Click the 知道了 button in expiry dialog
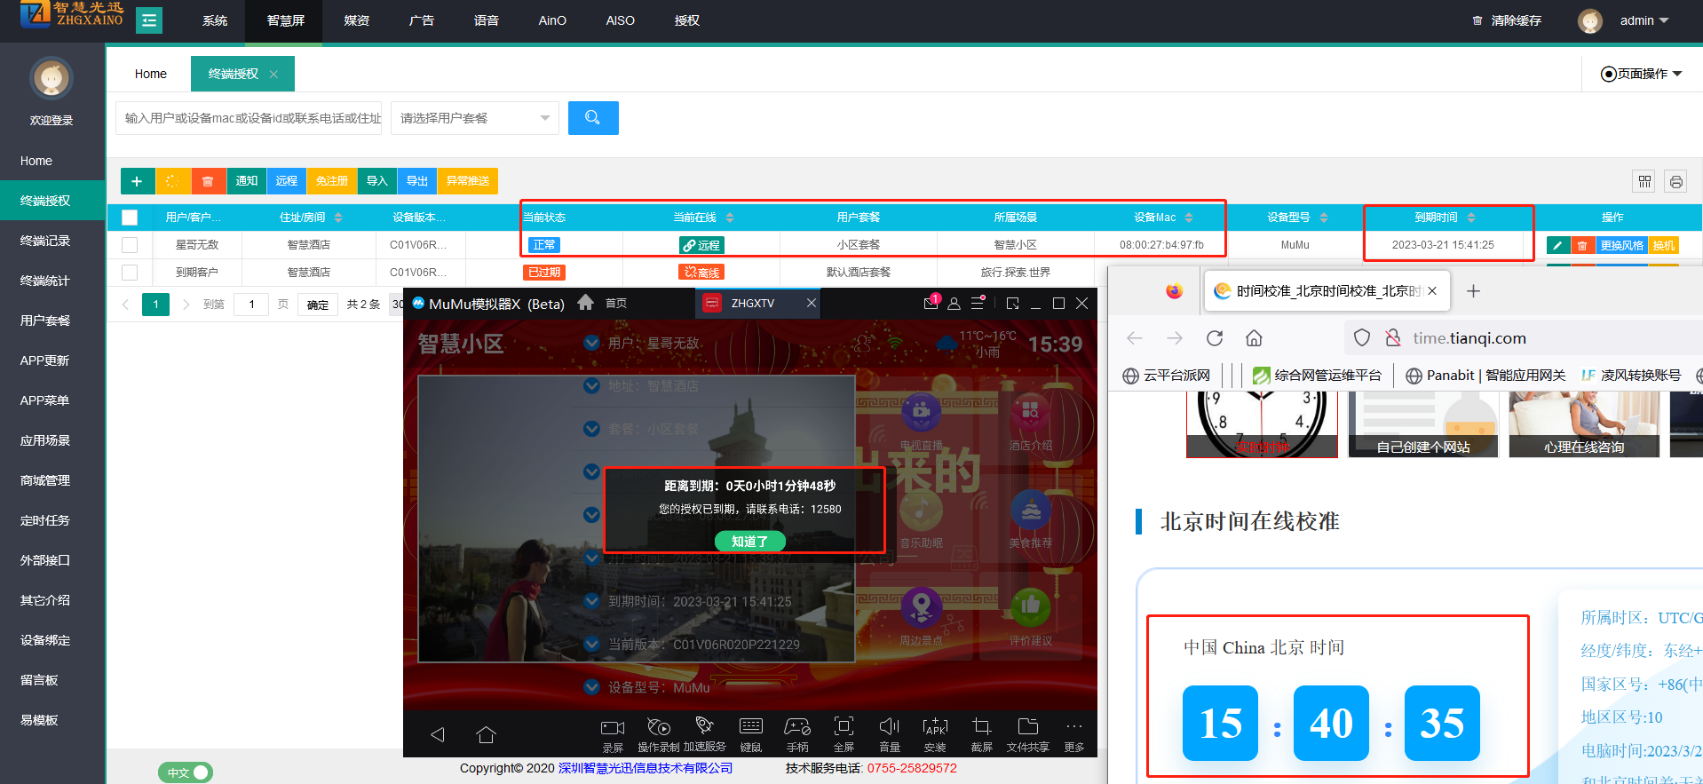This screenshot has height=784, width=1703. pyautogui.click(x=749, y=541)
